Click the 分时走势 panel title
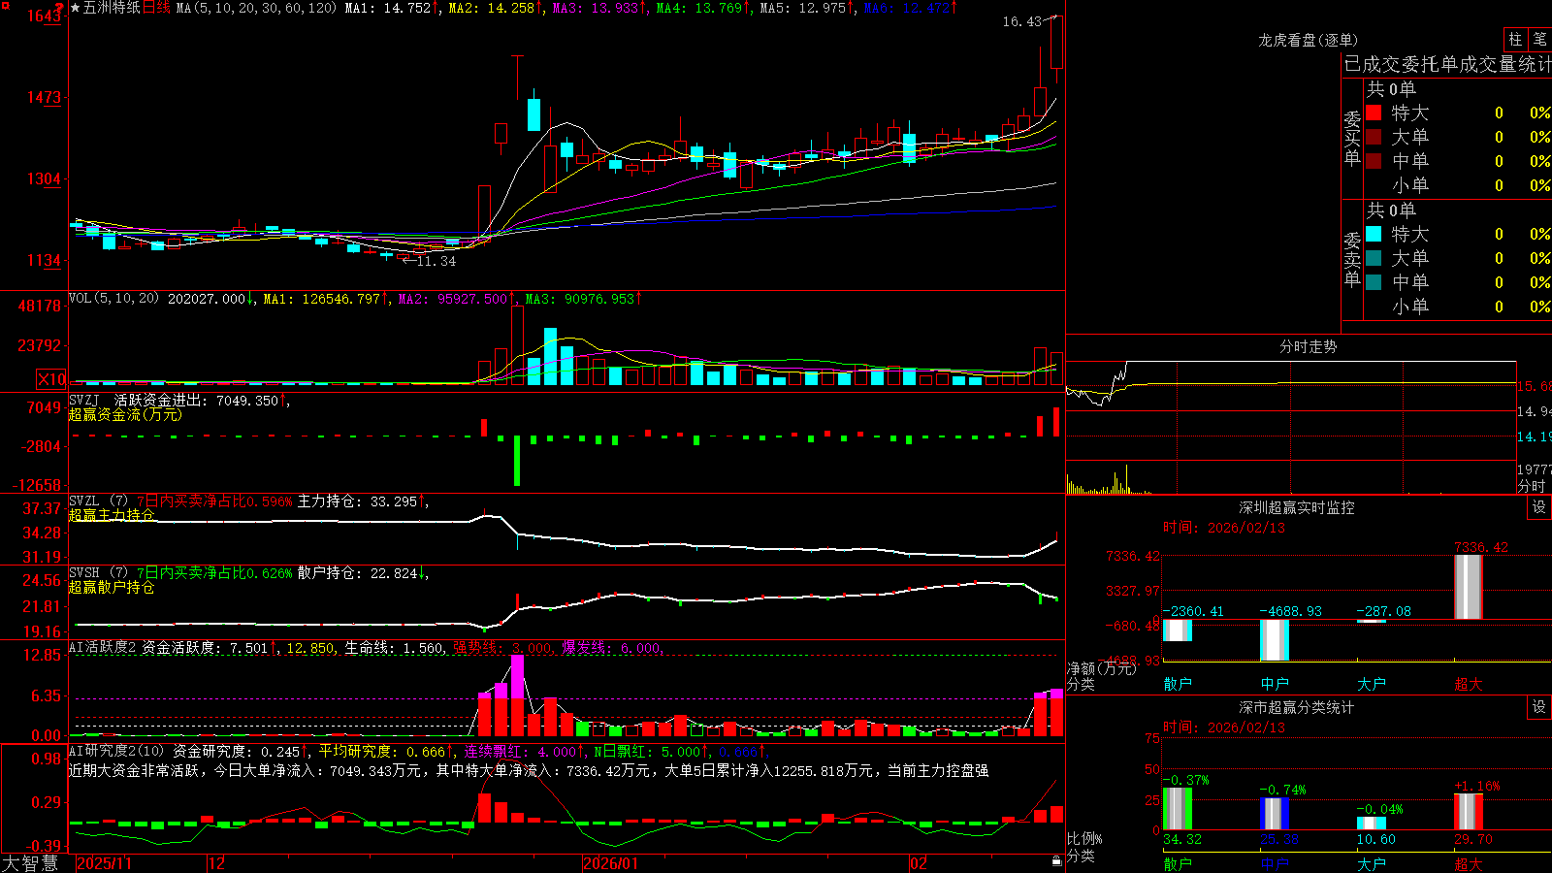The width and height of the screenshot is (1552, 873). coord(1308,346)
